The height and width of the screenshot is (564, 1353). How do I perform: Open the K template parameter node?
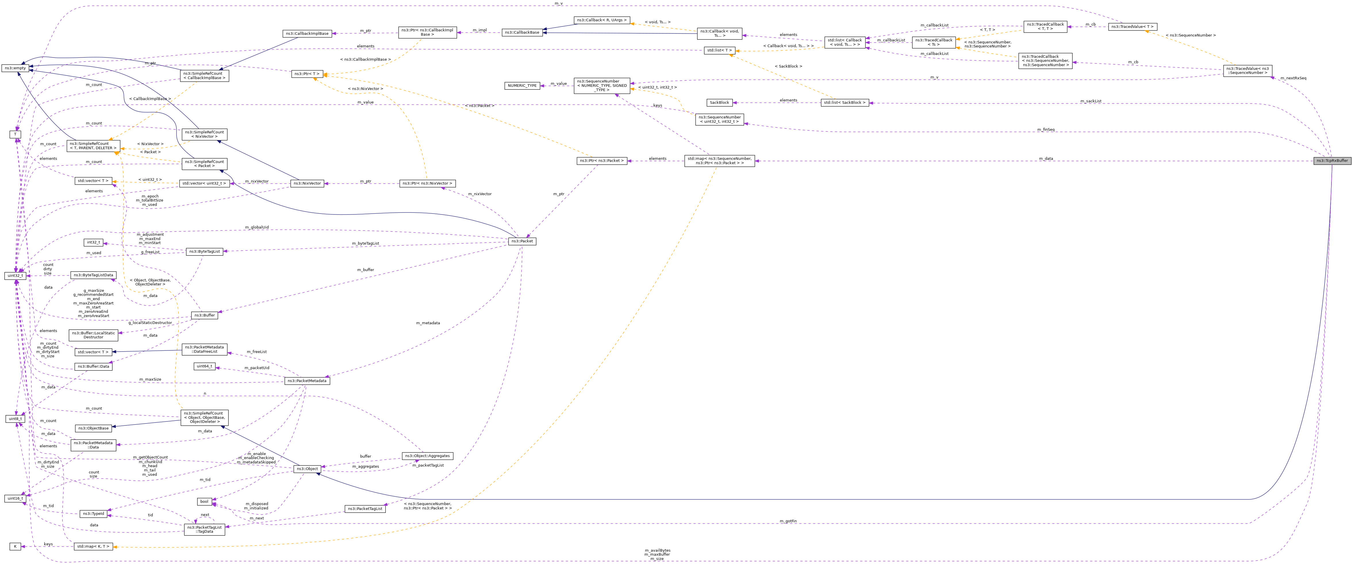click(15, 547)
